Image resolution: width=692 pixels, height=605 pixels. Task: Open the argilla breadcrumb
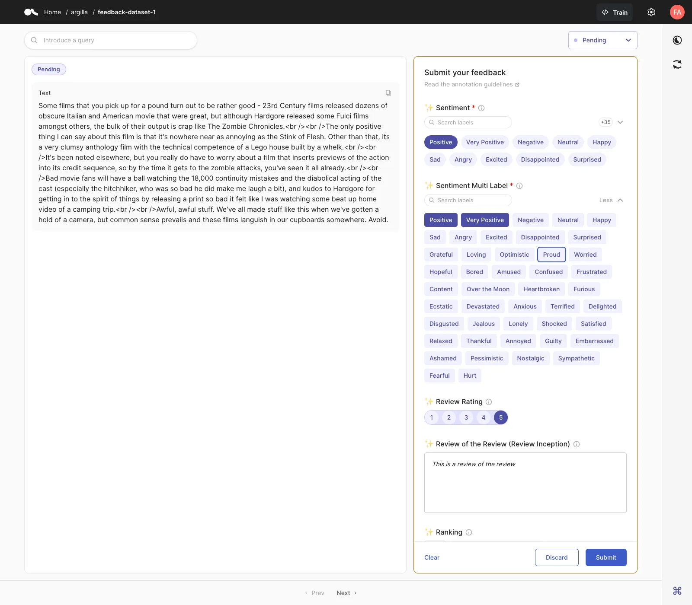click(x=79, y=12)
